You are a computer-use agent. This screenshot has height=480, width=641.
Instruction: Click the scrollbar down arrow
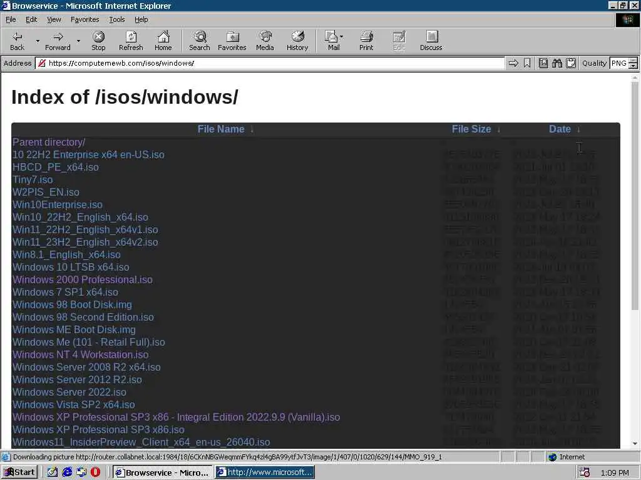pos(635,443)
